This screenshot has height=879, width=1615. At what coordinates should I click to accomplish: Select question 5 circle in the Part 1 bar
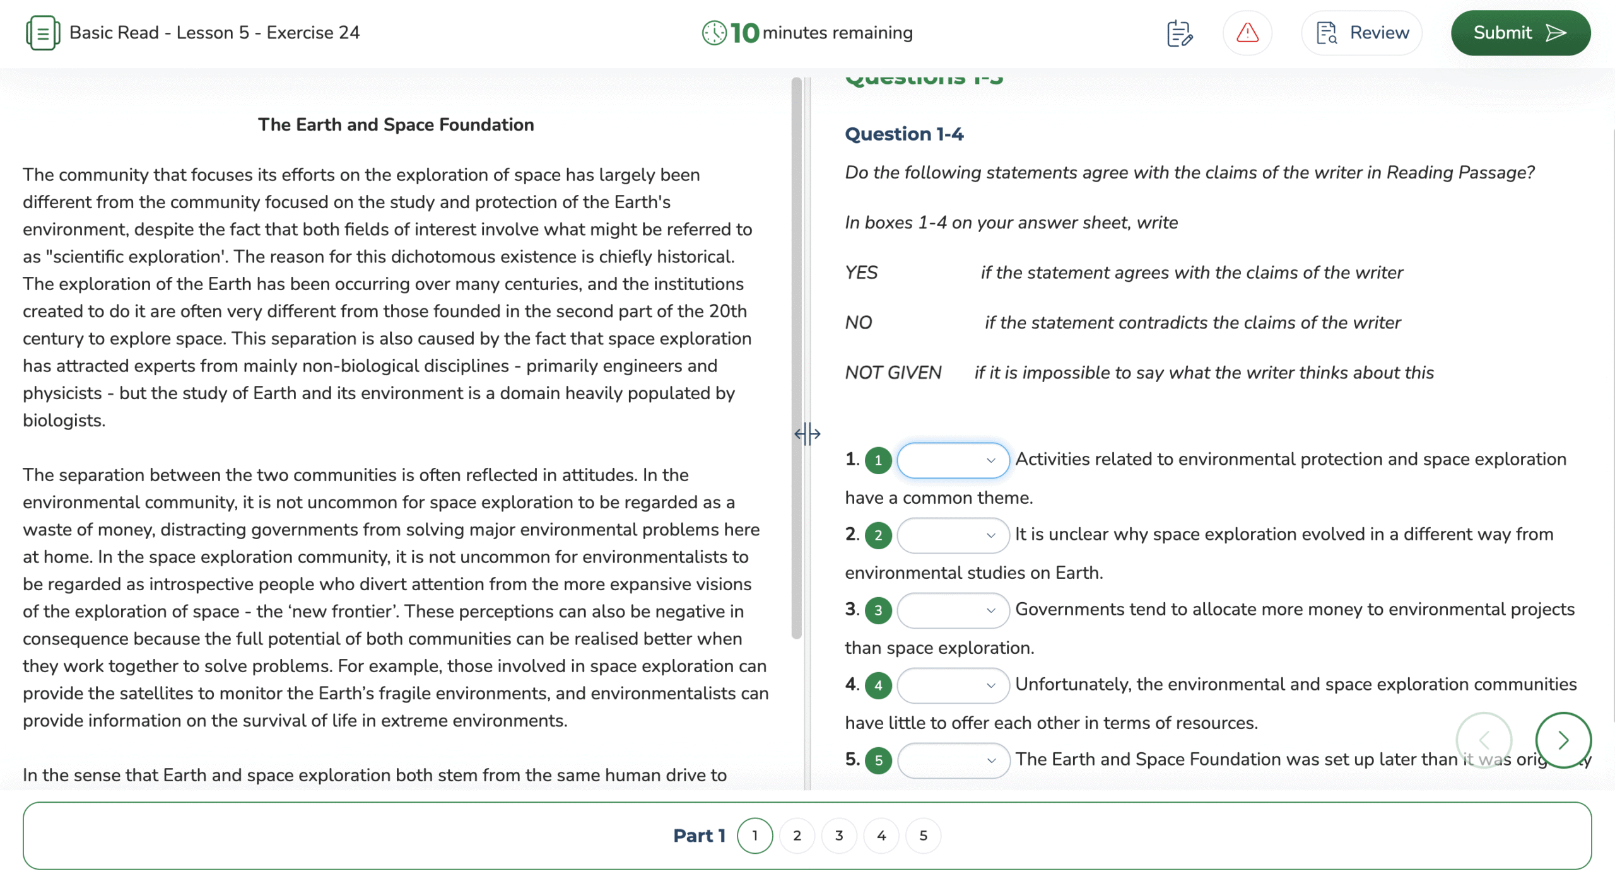pyautogui.click(x=923, y=835)
